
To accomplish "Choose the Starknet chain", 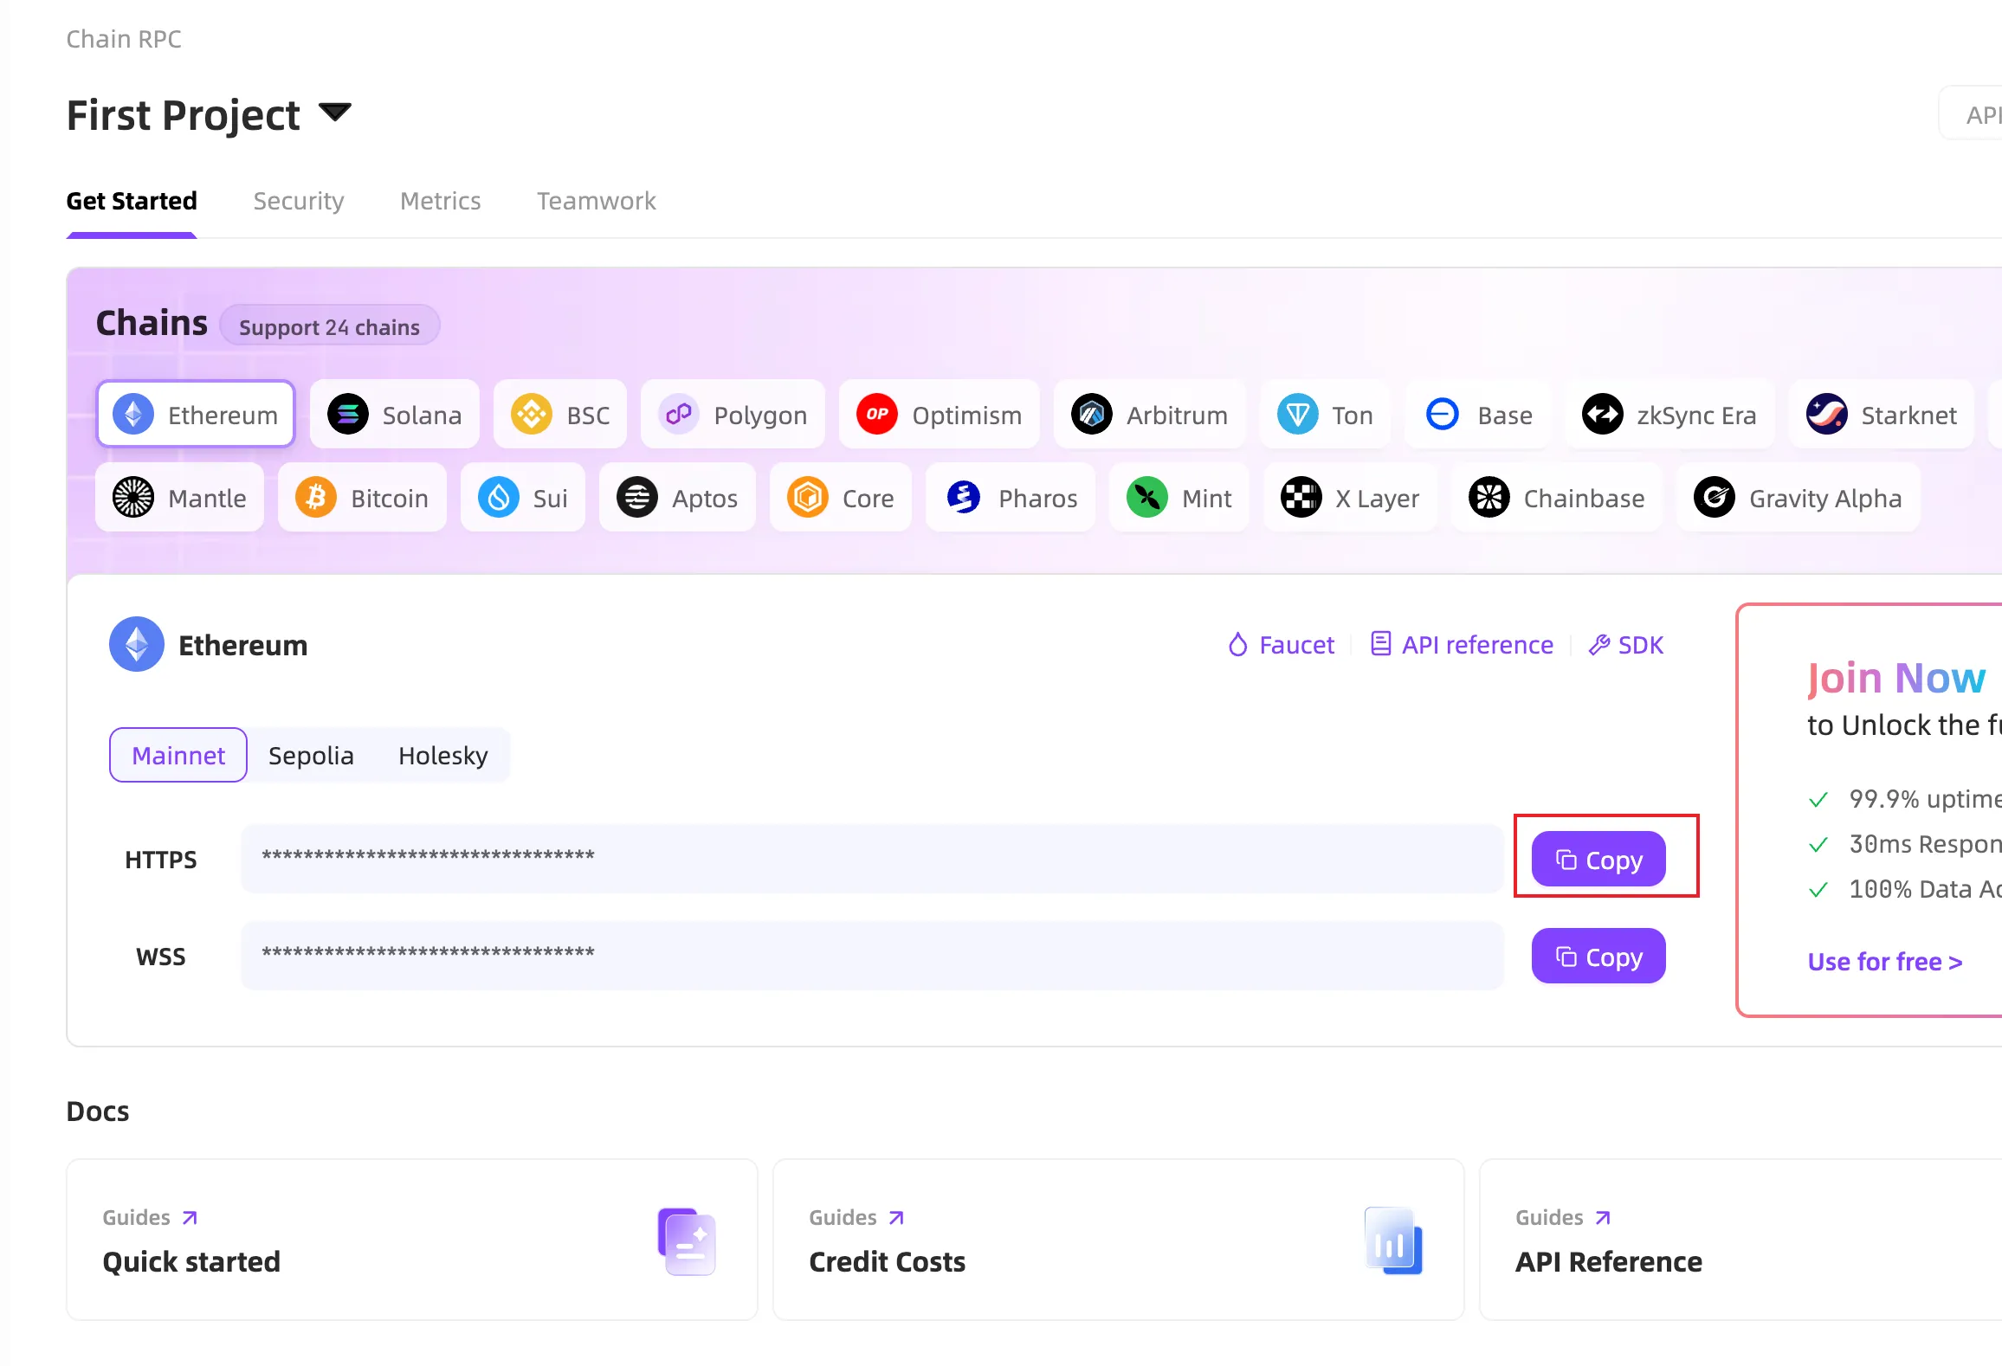I will click(1881, 415).
